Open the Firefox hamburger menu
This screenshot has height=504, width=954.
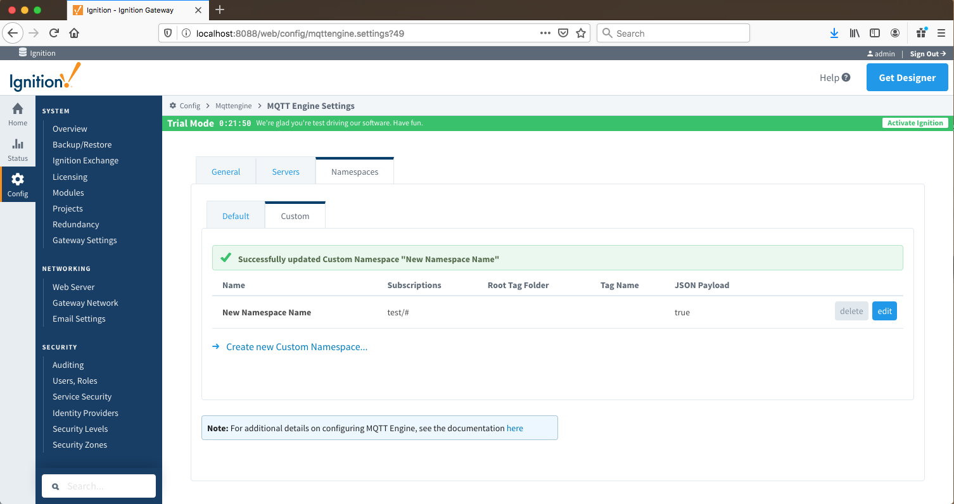tap(941, 33)
